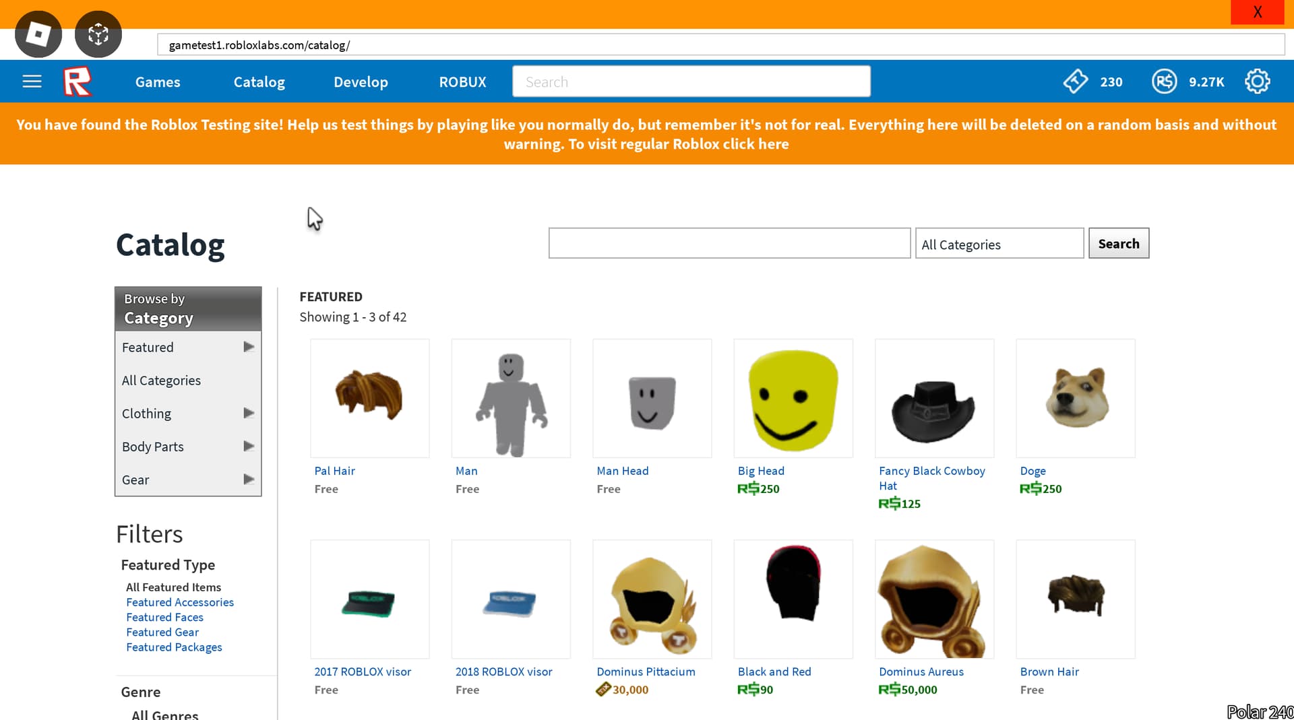Select the Big Head item thumbnail
Image resolution: width=1294 pixels, height=720 pixels.
point(793,399)
